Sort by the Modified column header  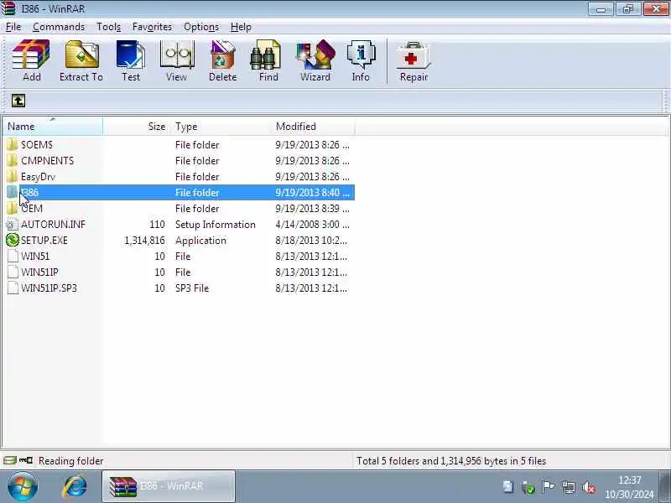click(313, 127)
